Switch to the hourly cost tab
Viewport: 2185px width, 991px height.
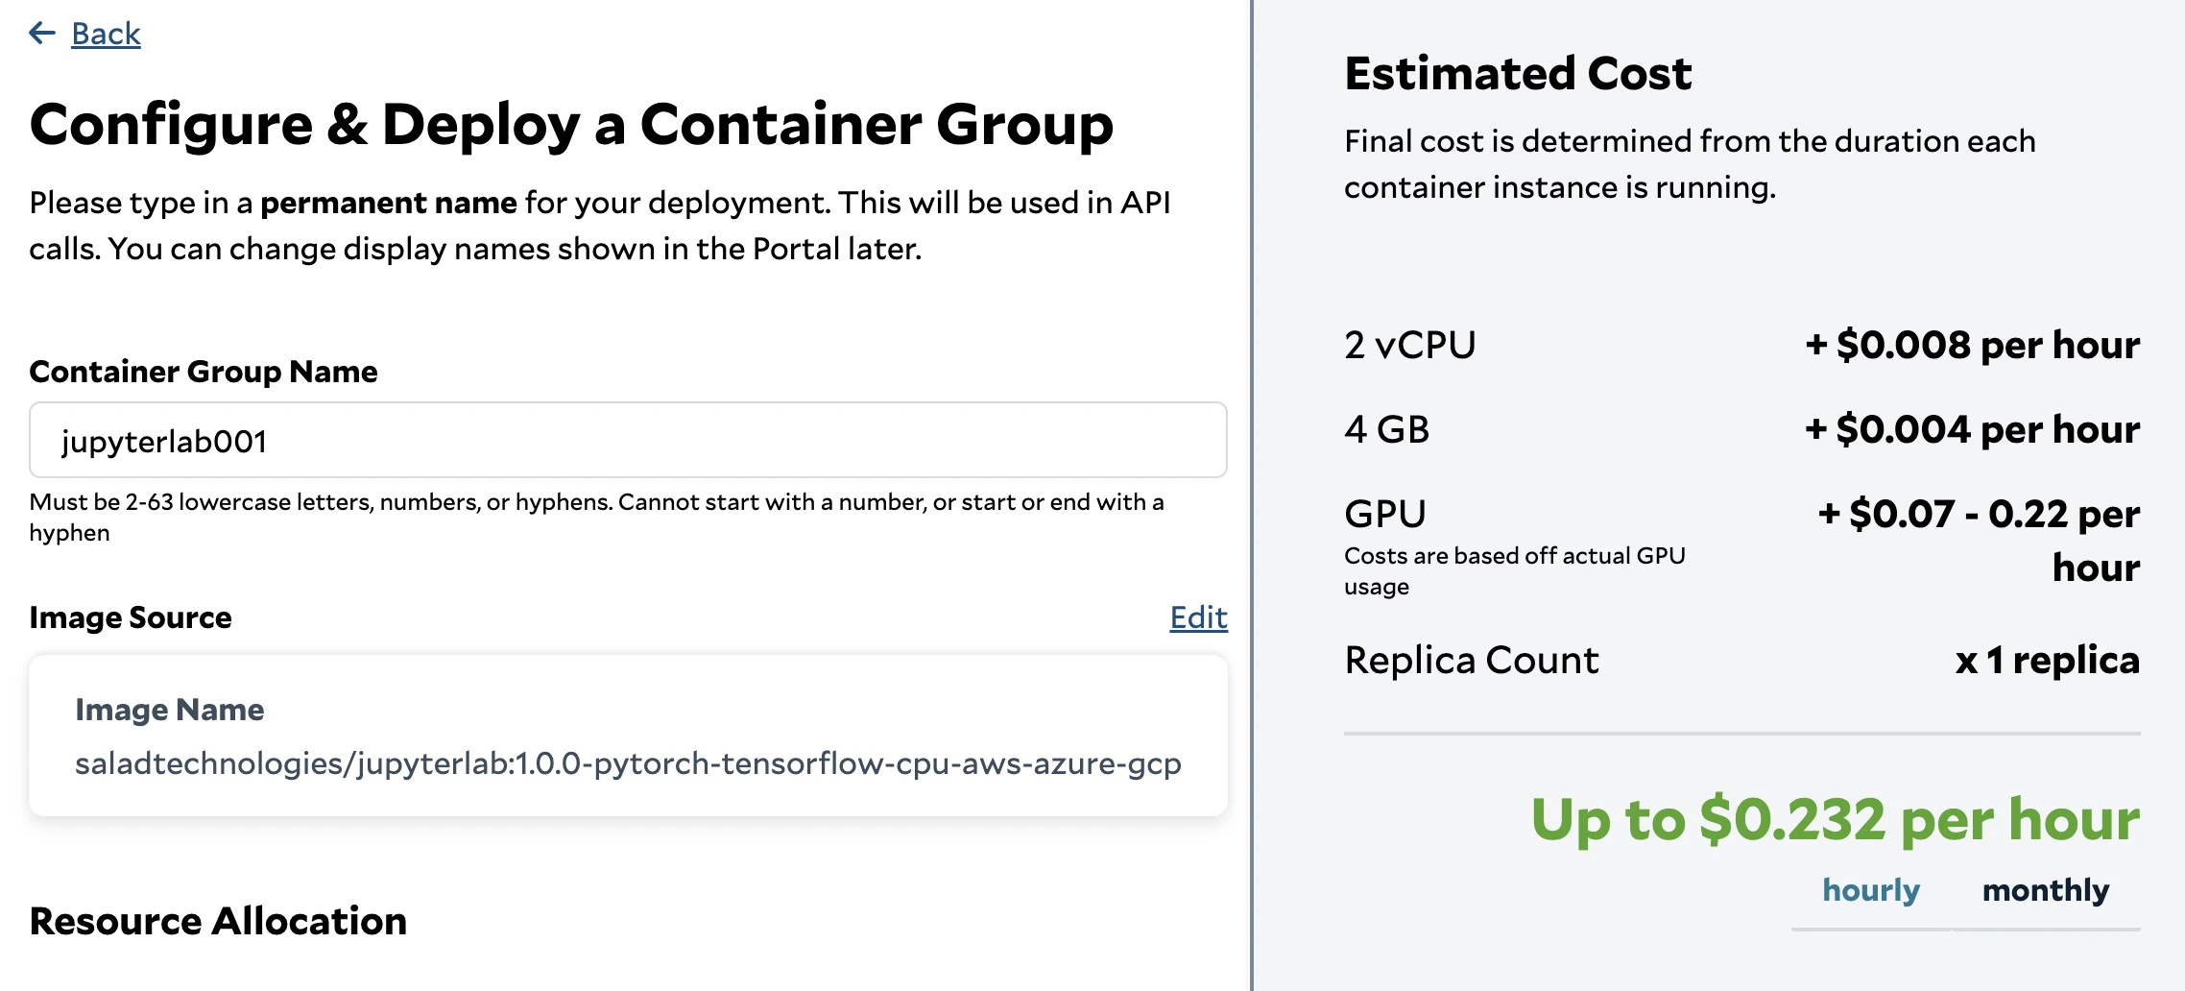pos(1870,891)
